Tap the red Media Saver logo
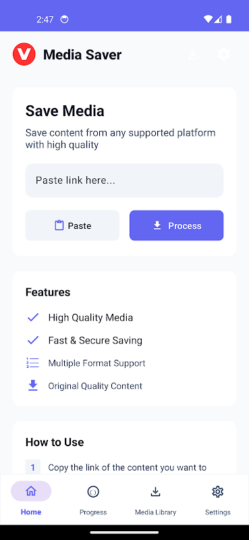This screenshot has height=540, width=249. click(24, 54)
